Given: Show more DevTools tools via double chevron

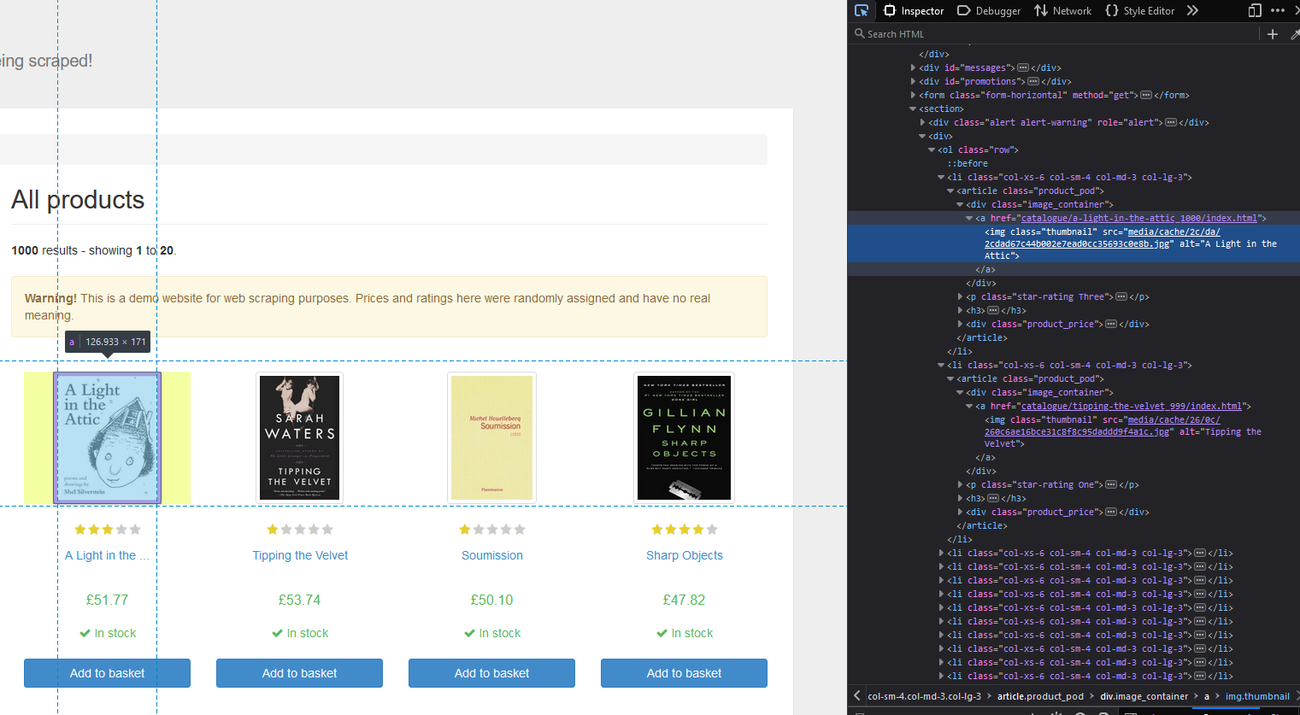Looking at the screenshot, I should (1192, 10).
